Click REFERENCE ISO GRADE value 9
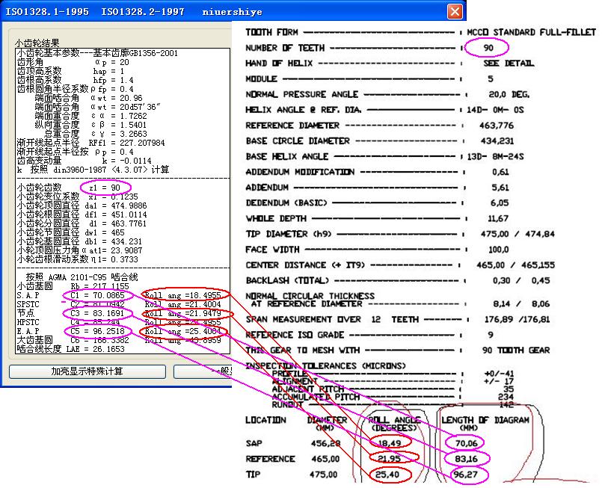602x488 pixels. 491,335
